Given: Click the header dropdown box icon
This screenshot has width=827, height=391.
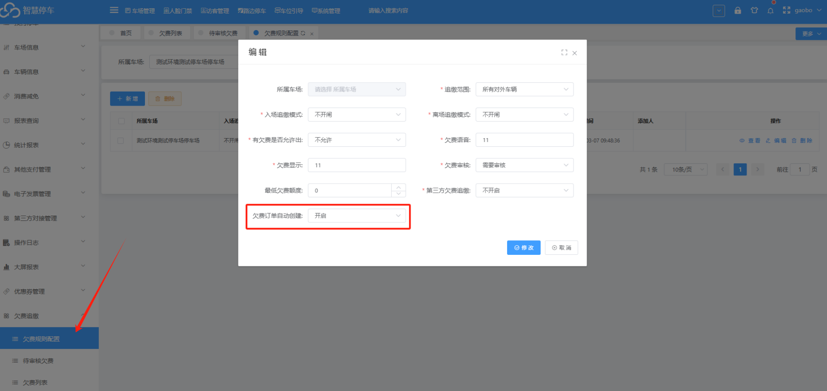Looking at the screenshot, I should coord(719,11).
